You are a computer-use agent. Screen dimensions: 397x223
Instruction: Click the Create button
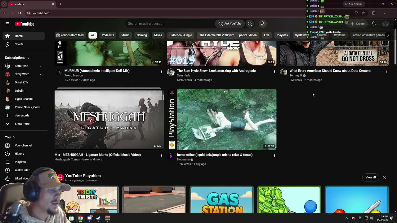pos(357,24)
